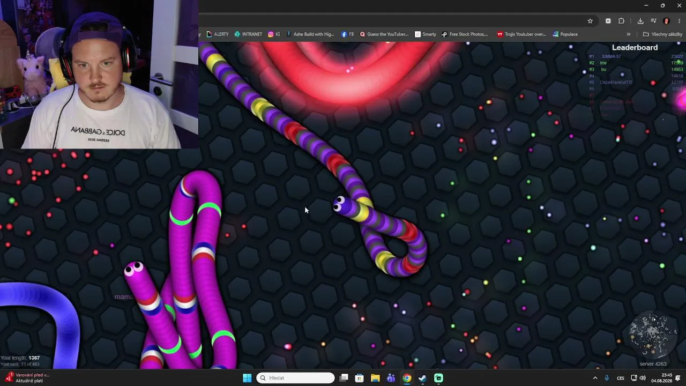The height and width of the screenshot is (386, 686).
Task: Open the IG Instagram bookmark
Action: point(274,34)
